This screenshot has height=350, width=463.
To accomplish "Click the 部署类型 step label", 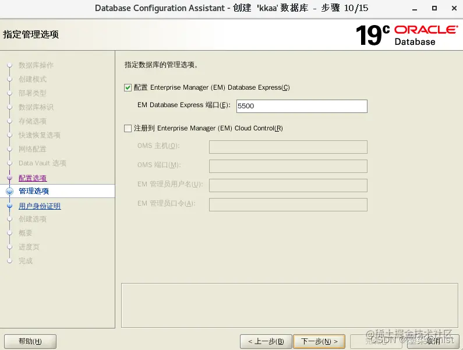I will point(33,93).
